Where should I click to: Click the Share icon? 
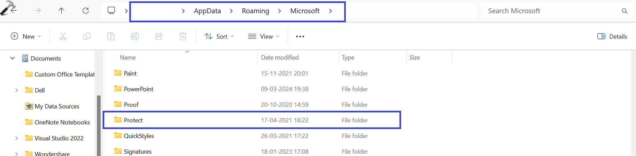pyautogui.click(x=159, y=36)
